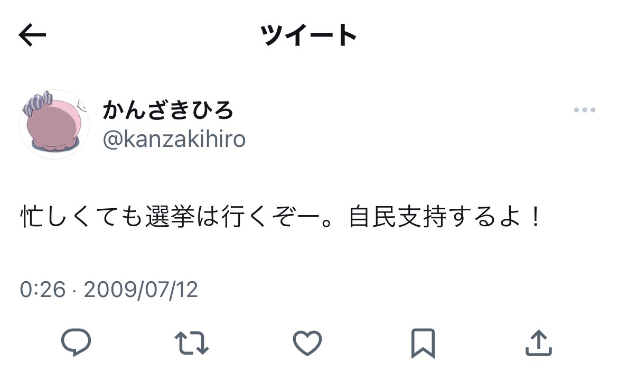Image resolution: width=618 pixels, height=380 pixels.
Task: Open the かんざきひろ display name
Action: coord(168,110)
